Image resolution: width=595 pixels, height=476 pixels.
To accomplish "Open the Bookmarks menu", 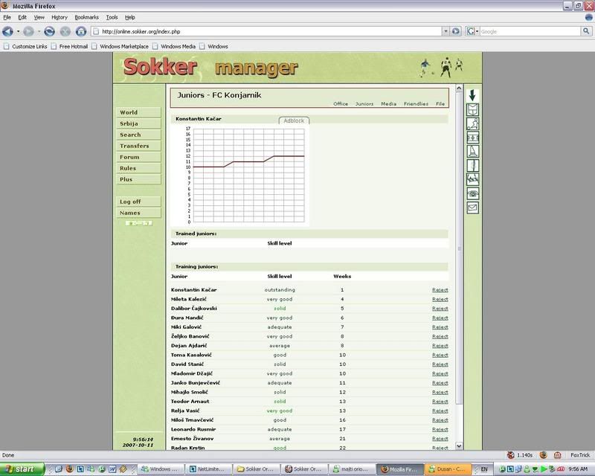I will click(86, 17).
